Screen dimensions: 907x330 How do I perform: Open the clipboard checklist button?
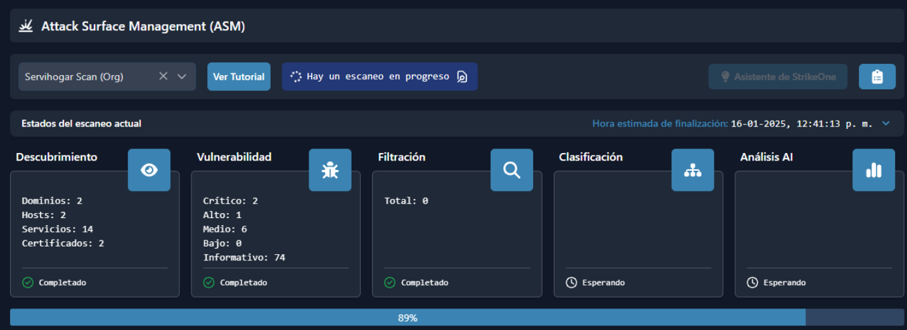tap(877, 76)
